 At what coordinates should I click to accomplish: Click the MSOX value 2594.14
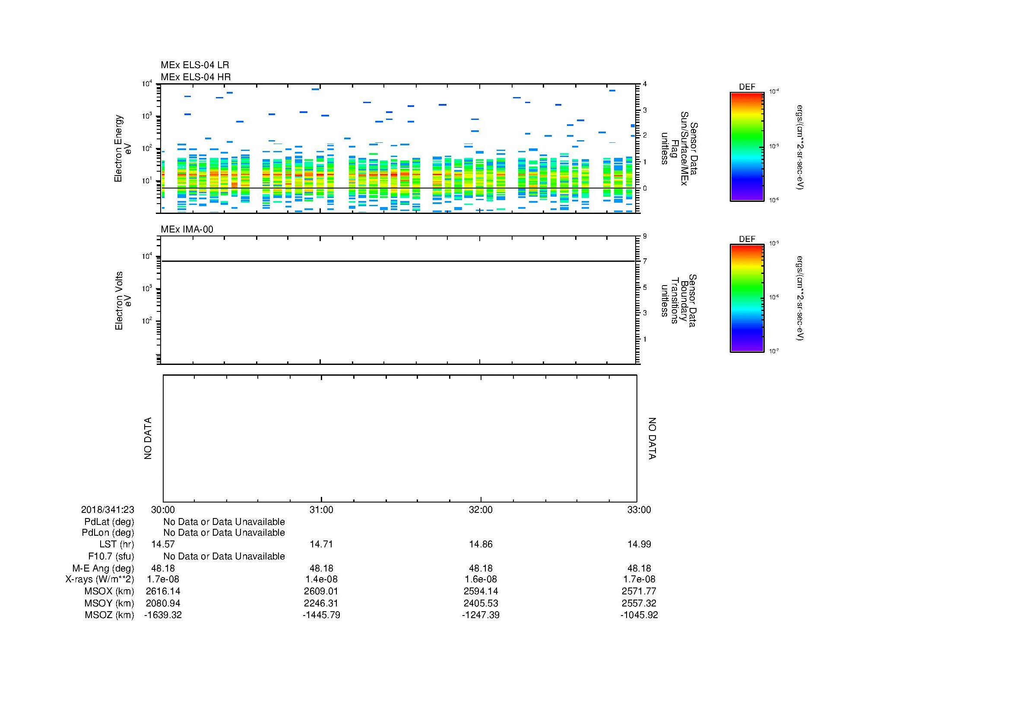(481, 591)
